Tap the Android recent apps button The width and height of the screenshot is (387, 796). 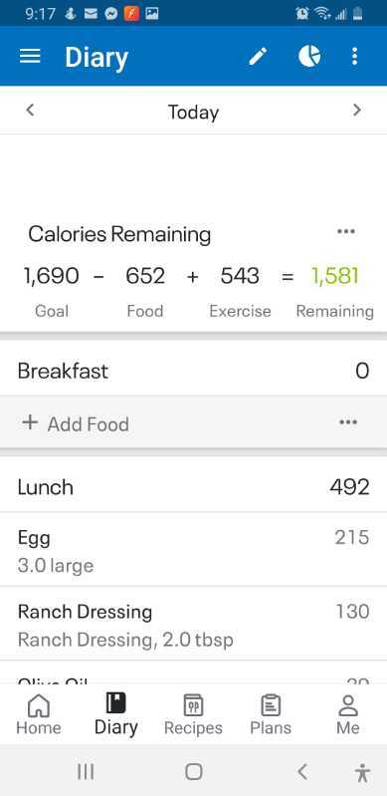86,772
